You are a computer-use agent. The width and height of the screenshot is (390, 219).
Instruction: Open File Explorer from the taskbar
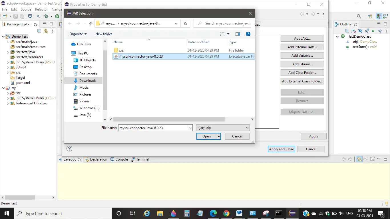point(160,213)
